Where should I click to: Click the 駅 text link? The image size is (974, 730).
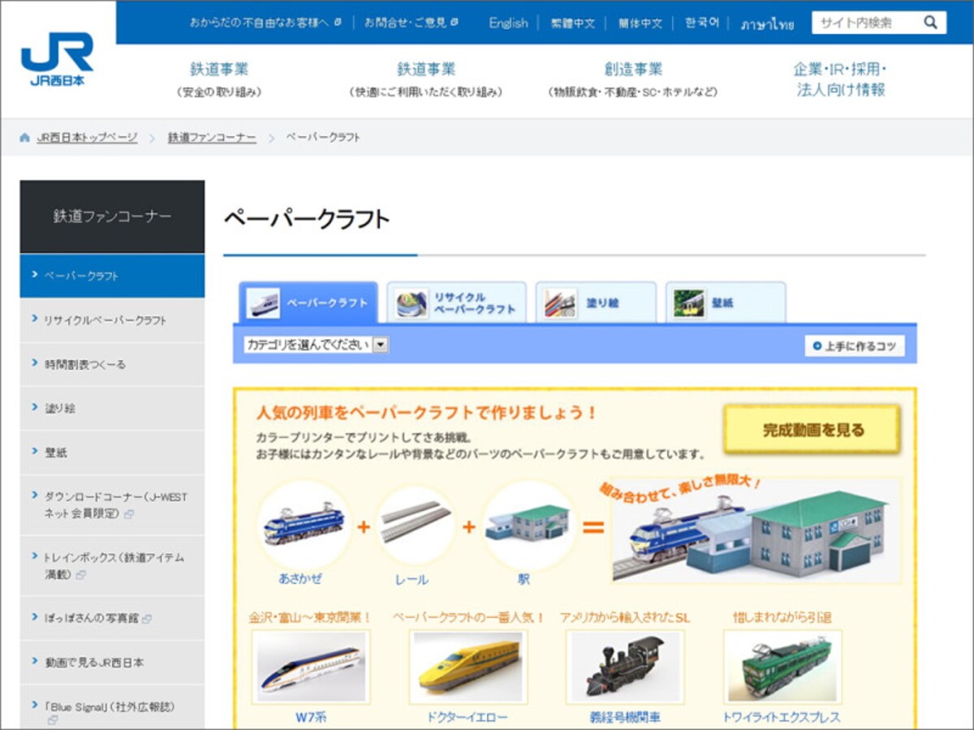coord(524,580)
